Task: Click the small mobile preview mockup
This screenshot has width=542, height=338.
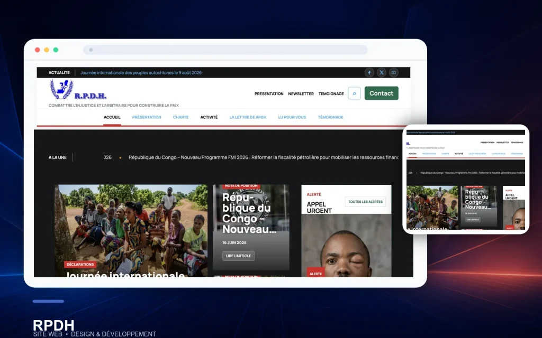Action: click(x=466, y=180)
